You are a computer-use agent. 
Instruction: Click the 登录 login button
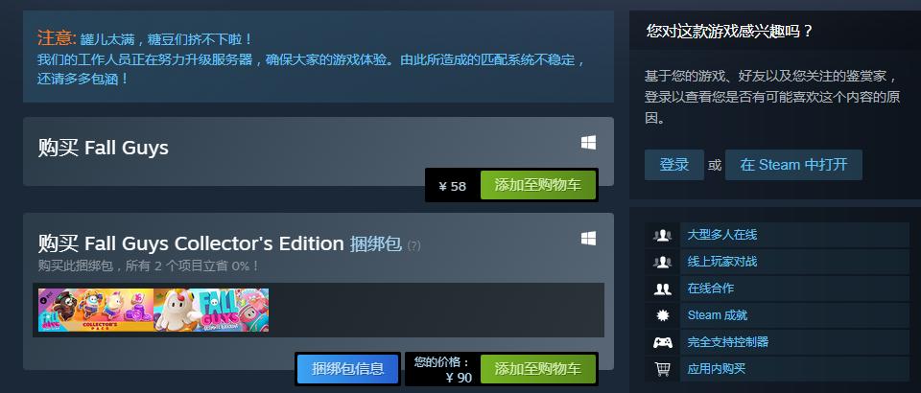(674, 165)
